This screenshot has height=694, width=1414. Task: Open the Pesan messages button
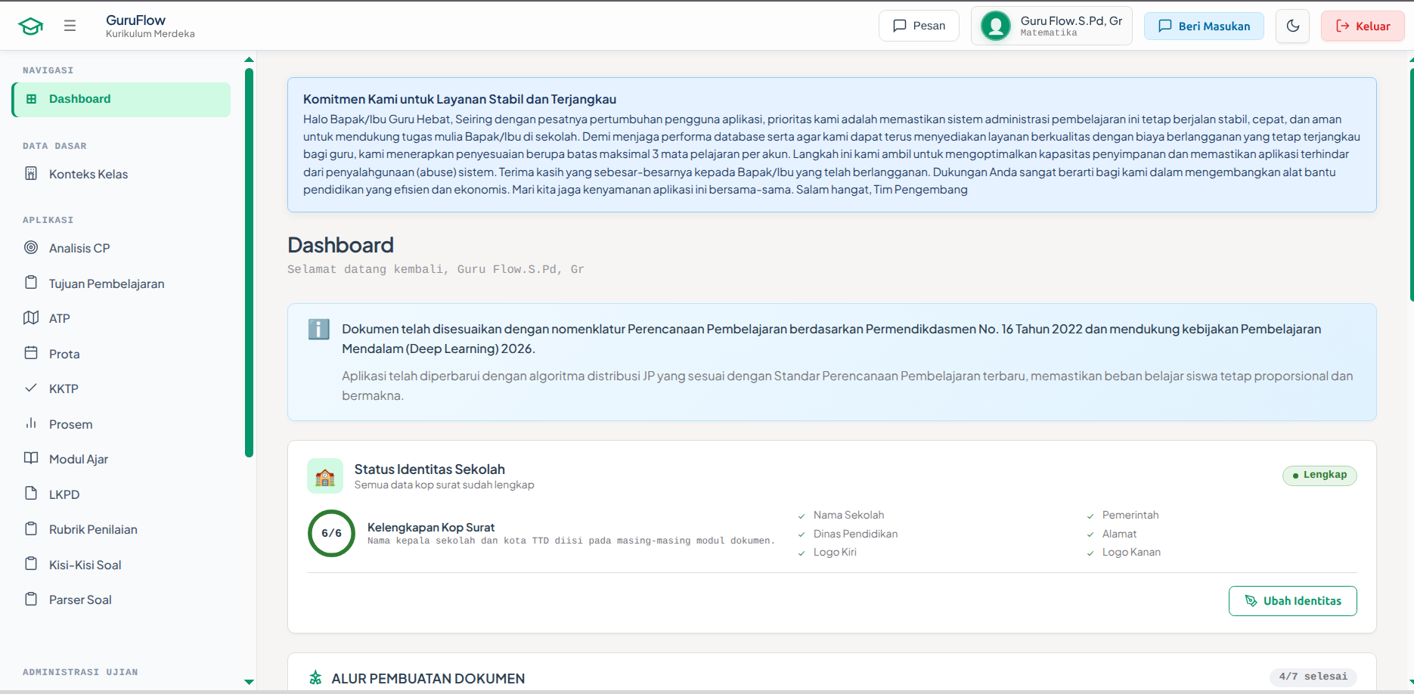(x=919, y=26)
